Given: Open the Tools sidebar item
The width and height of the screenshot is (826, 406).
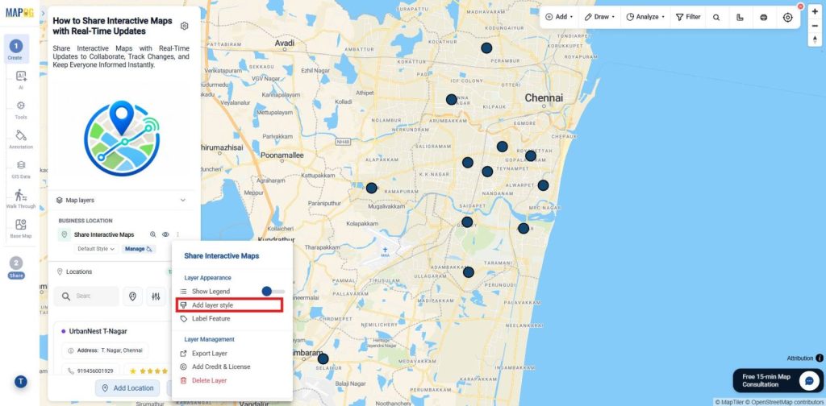Looking at the screenshot, I should point(21,110).
